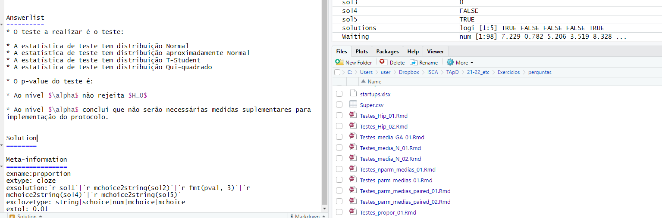Click the orange hash section icon in status bar

coord(11,216)
